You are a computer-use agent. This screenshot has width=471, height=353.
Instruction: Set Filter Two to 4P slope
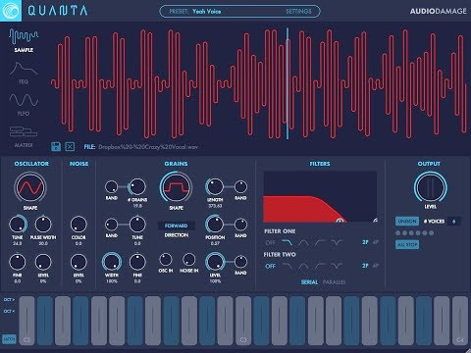click(376, 266)
